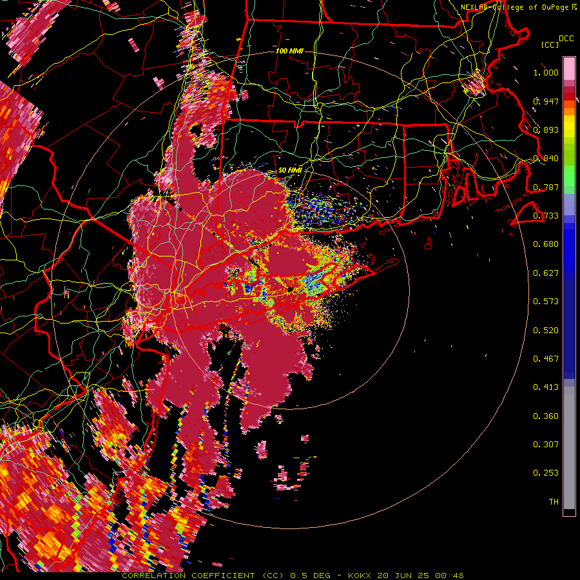
Task: Pick the yellow segment of the color bar
Action: (569, 126)
